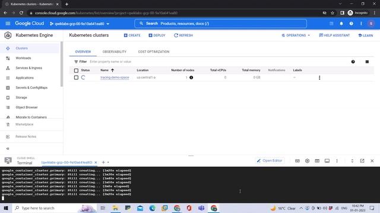The width and height of the screenshot is (380, 213).
Task: Open Microsoft Edge from the taskbar
Action: (x=152, y=208)
